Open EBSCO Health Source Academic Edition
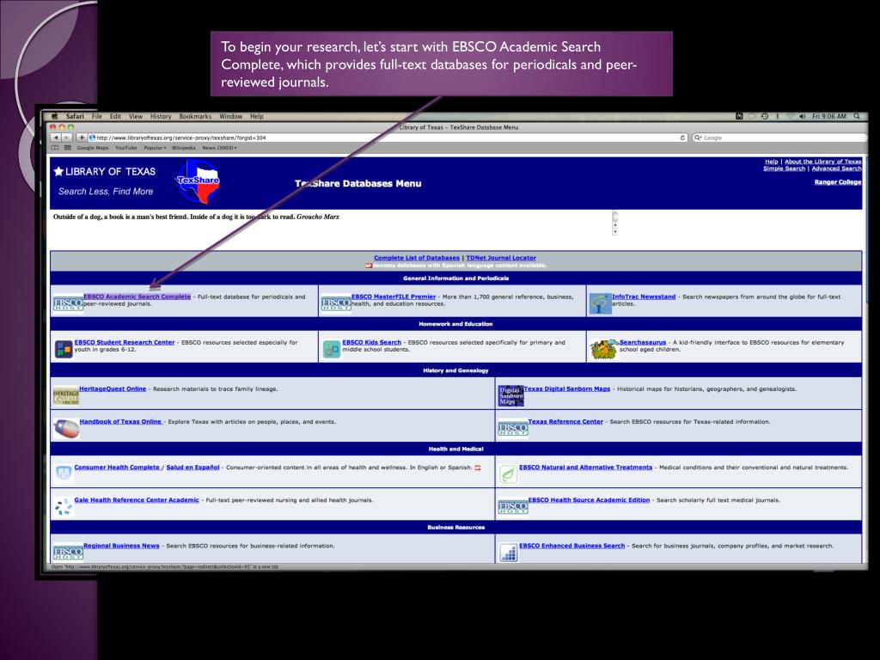Screen dimensions: 880x660 click(x=589, y=499)
